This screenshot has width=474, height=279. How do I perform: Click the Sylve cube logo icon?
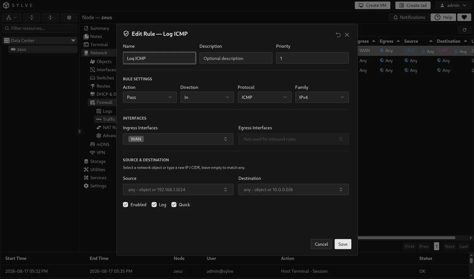coord(6,5)
